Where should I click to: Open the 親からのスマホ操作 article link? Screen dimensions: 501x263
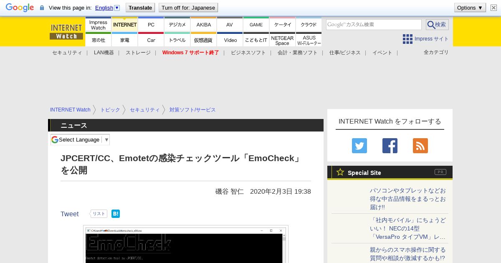[x=408, y=254]
